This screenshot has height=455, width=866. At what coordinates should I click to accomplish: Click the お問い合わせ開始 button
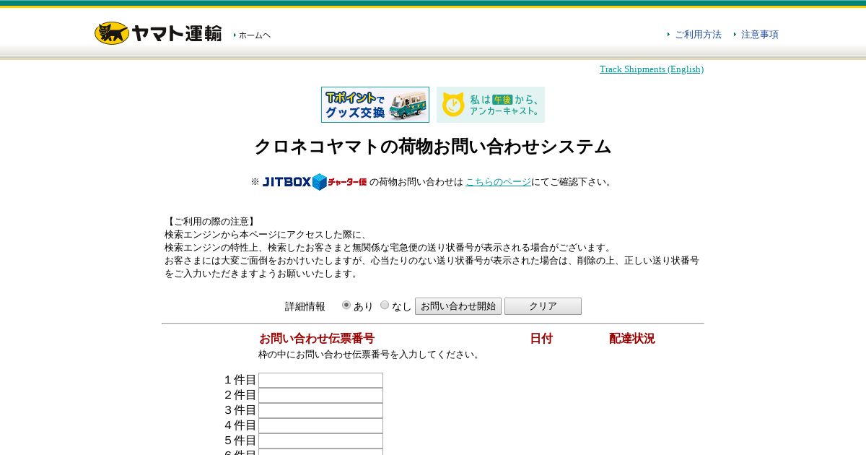[x=458, y=306]
